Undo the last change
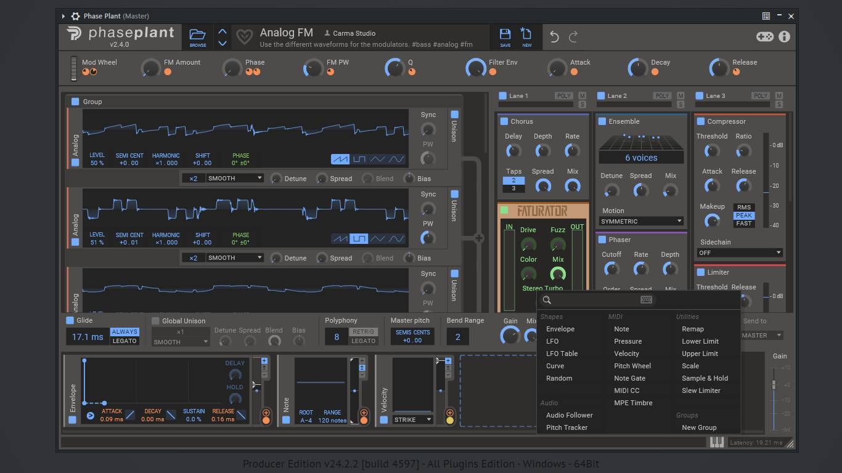The height and width of the screenshot is (473, 842). (x=554, y=37)
